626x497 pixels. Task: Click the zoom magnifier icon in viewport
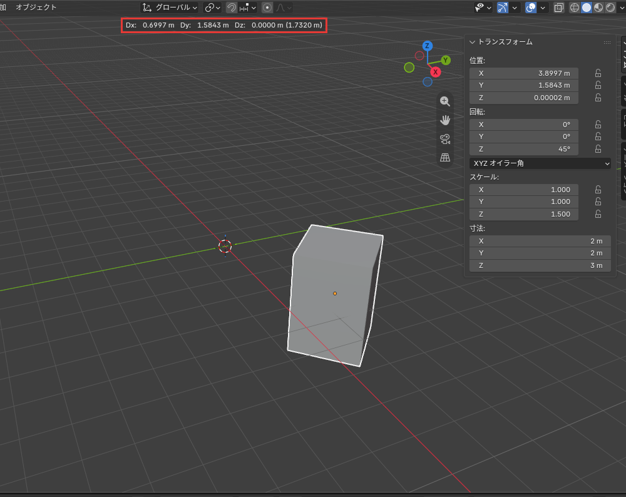pyautogui.click(x=444, y=101)
